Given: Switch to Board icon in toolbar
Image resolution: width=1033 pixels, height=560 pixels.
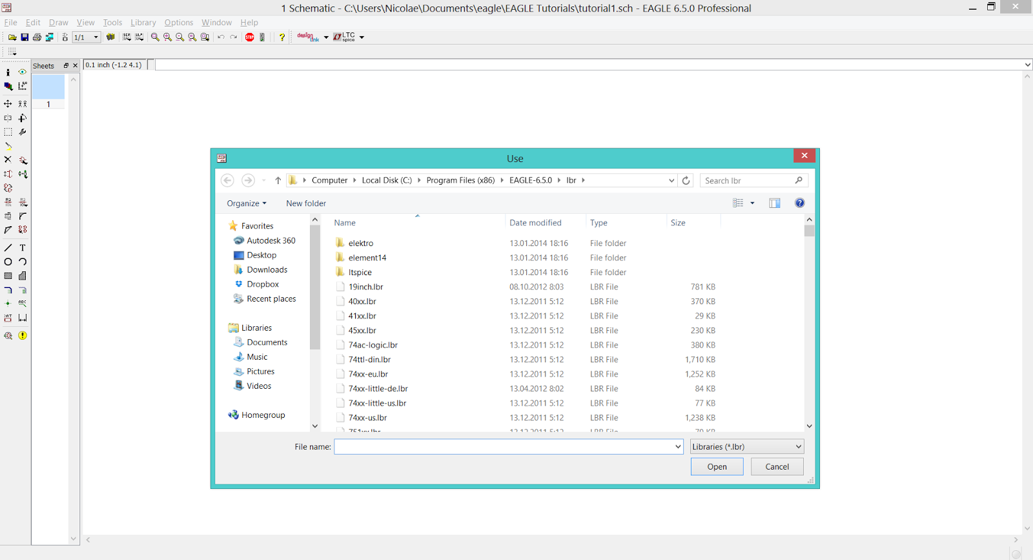Looking at the screenshot, I should [x=65, y=37].
